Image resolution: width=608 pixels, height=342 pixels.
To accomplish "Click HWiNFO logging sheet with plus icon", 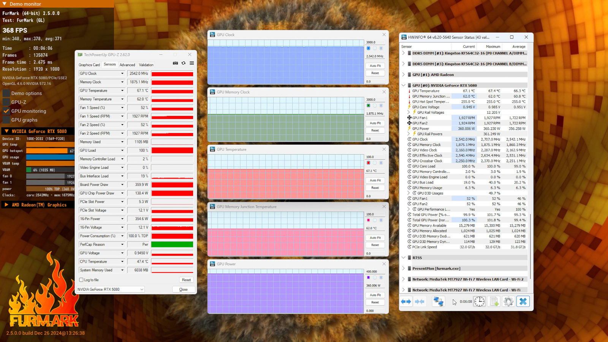I will coord(494,302).
